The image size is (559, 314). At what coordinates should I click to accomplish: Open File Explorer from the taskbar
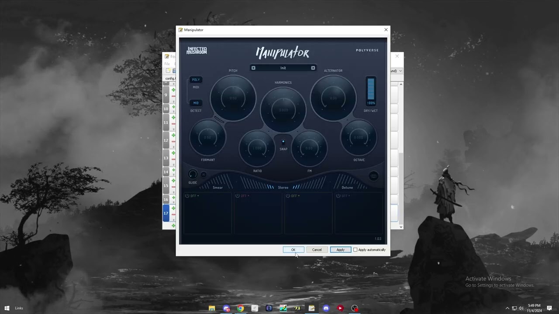pyautogui.click(x=212, y=308)
